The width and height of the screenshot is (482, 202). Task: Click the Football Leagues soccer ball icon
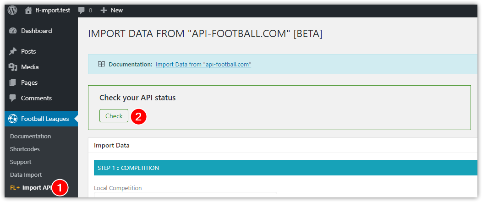point(13,119)
